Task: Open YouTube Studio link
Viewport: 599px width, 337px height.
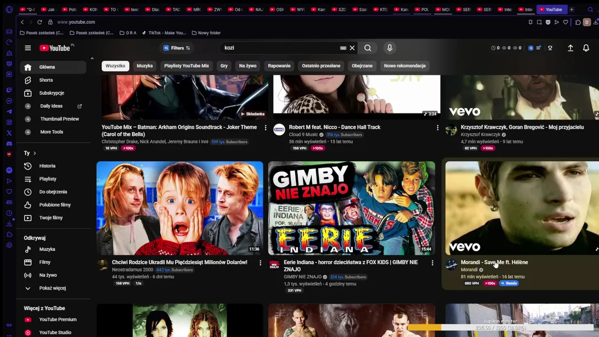Action: 53,332
